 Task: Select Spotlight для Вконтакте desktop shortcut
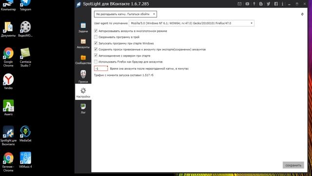point(8,136)
